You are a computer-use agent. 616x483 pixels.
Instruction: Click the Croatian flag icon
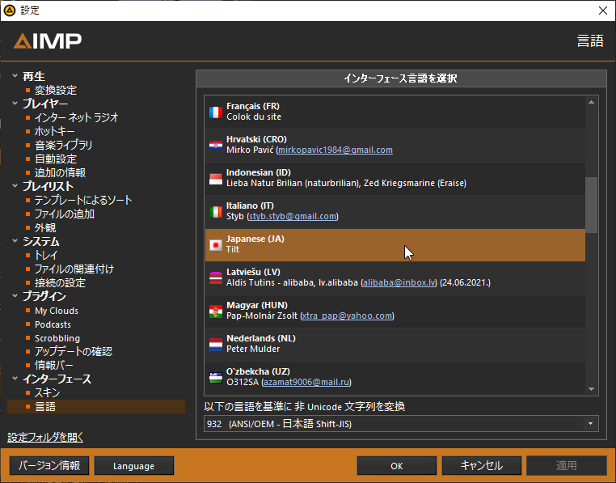point(216,146)
